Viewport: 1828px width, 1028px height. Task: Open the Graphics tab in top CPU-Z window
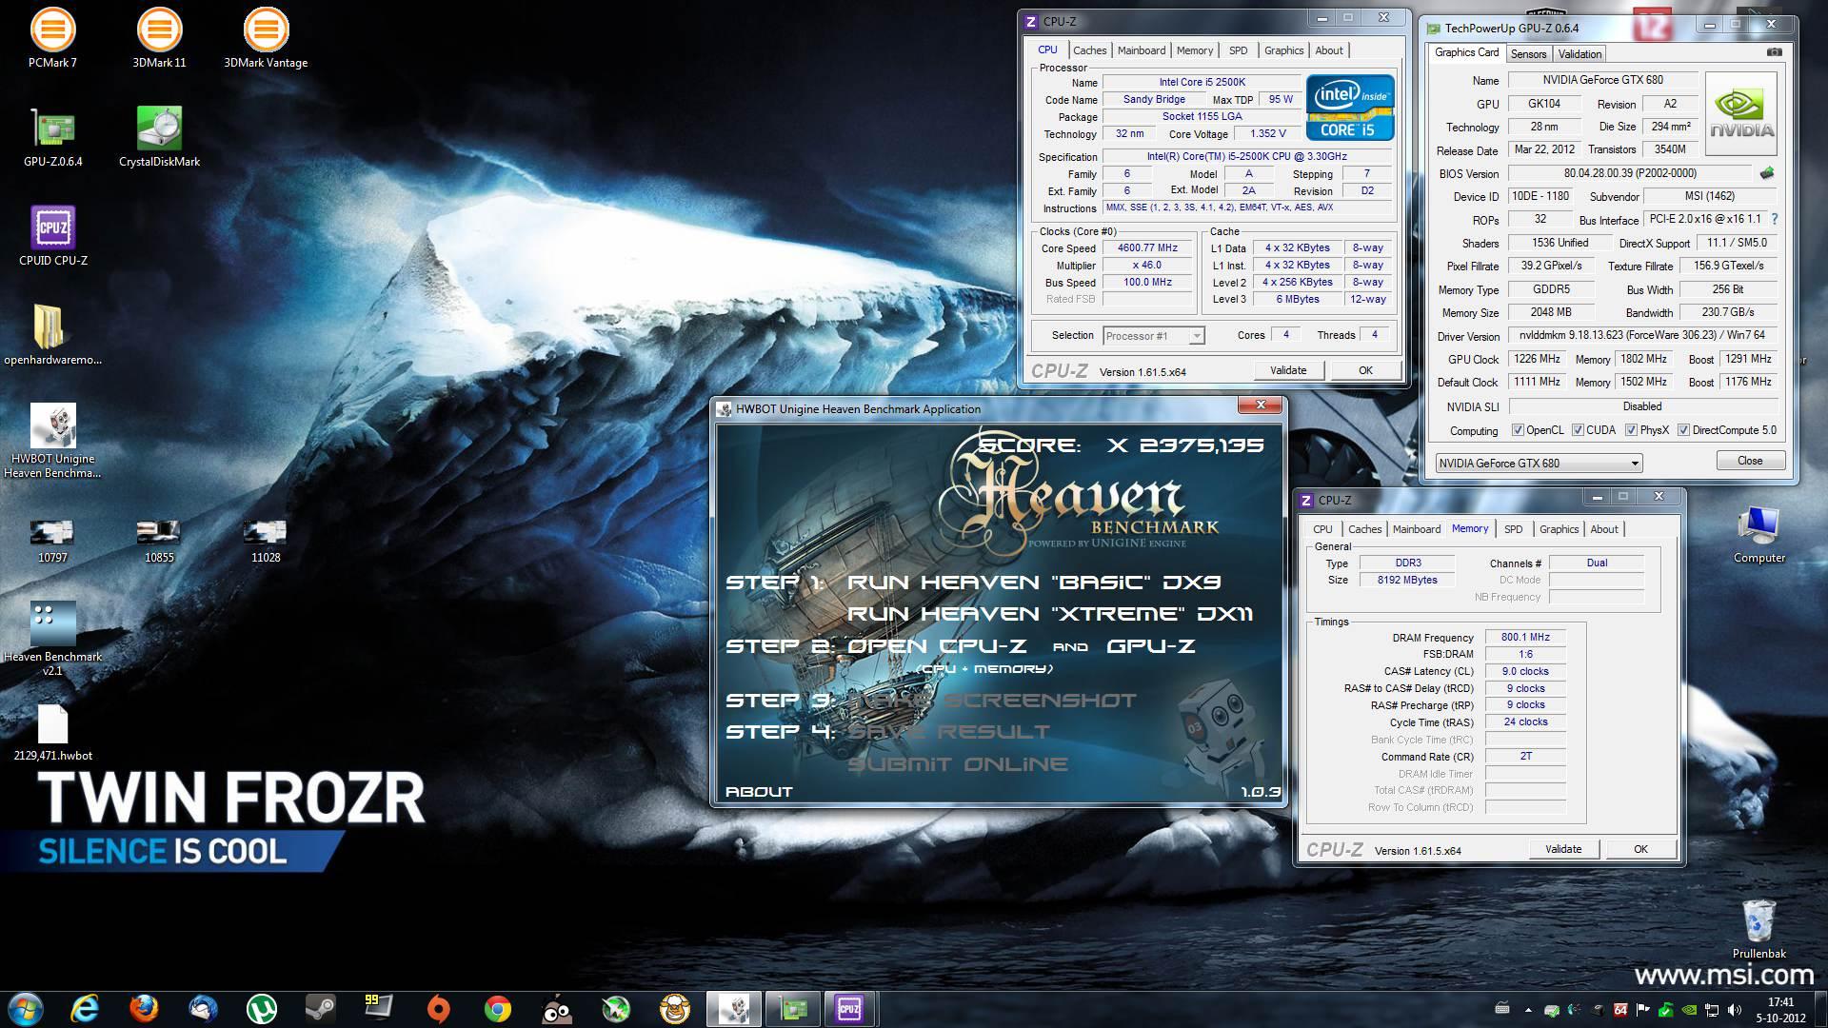(x=1283, y=50)
